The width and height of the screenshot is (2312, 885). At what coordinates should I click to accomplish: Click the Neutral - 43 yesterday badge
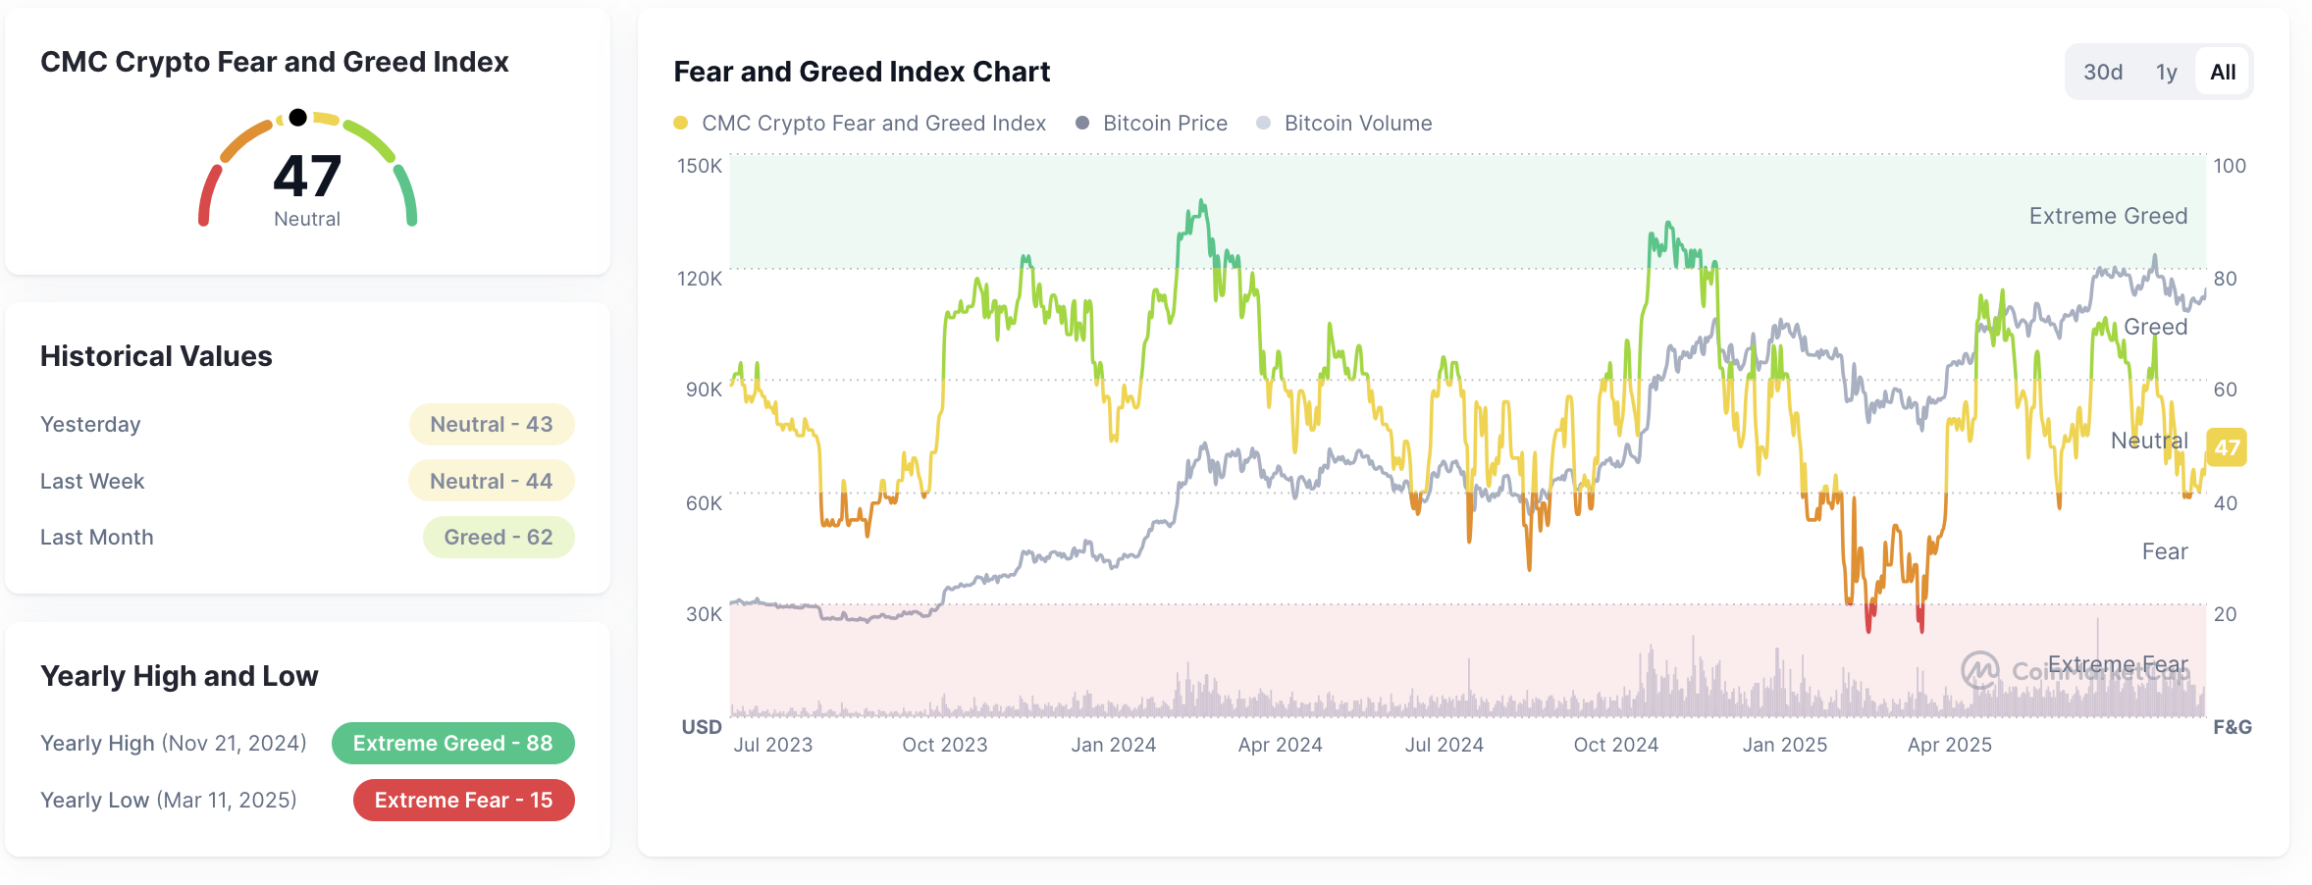coord(491,424)
